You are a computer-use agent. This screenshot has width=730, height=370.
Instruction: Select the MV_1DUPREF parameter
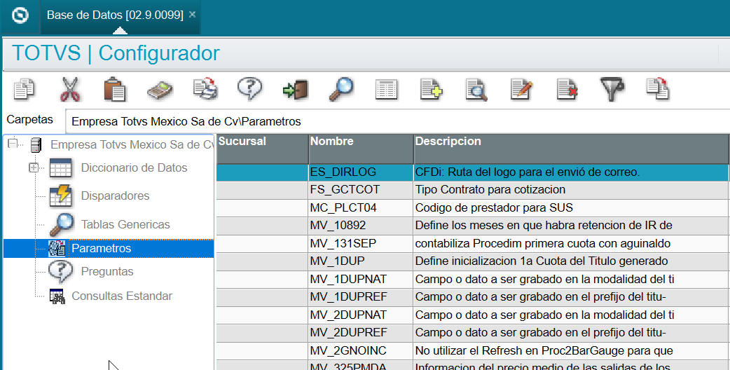pos(349,297)
